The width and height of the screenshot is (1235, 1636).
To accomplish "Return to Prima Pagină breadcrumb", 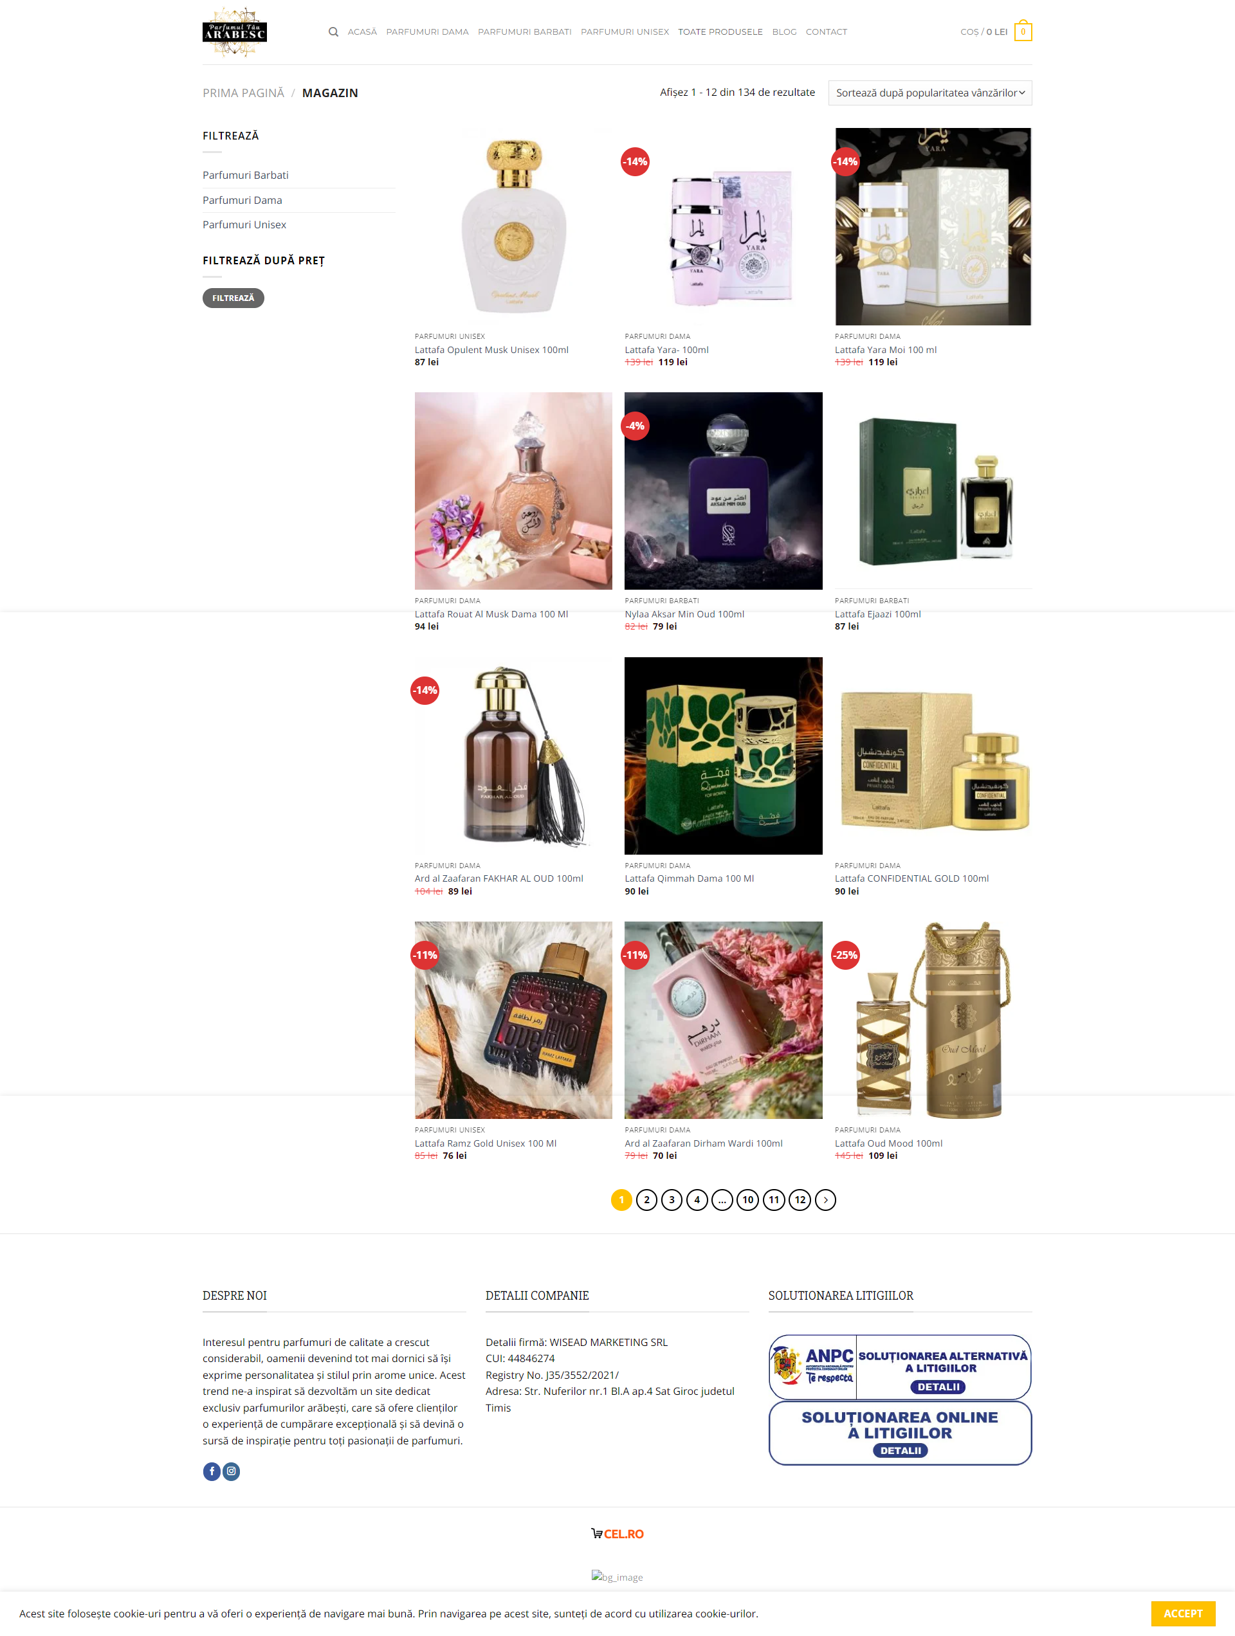I will click(243, 93).
